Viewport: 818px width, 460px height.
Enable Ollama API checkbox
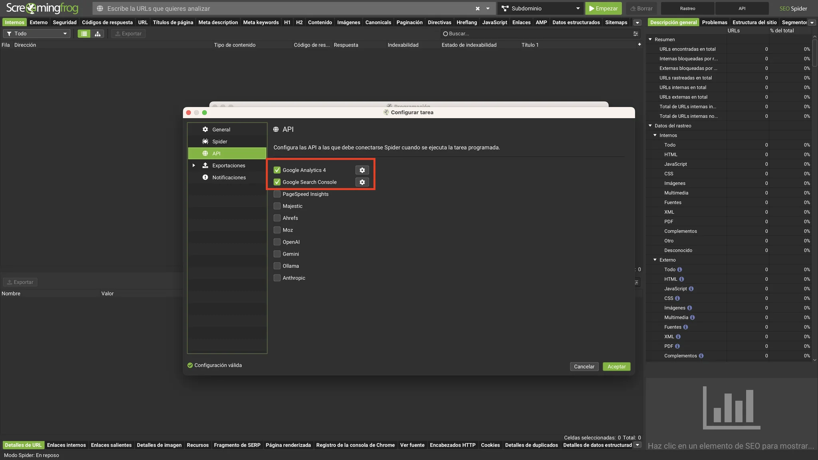[277, 266]
